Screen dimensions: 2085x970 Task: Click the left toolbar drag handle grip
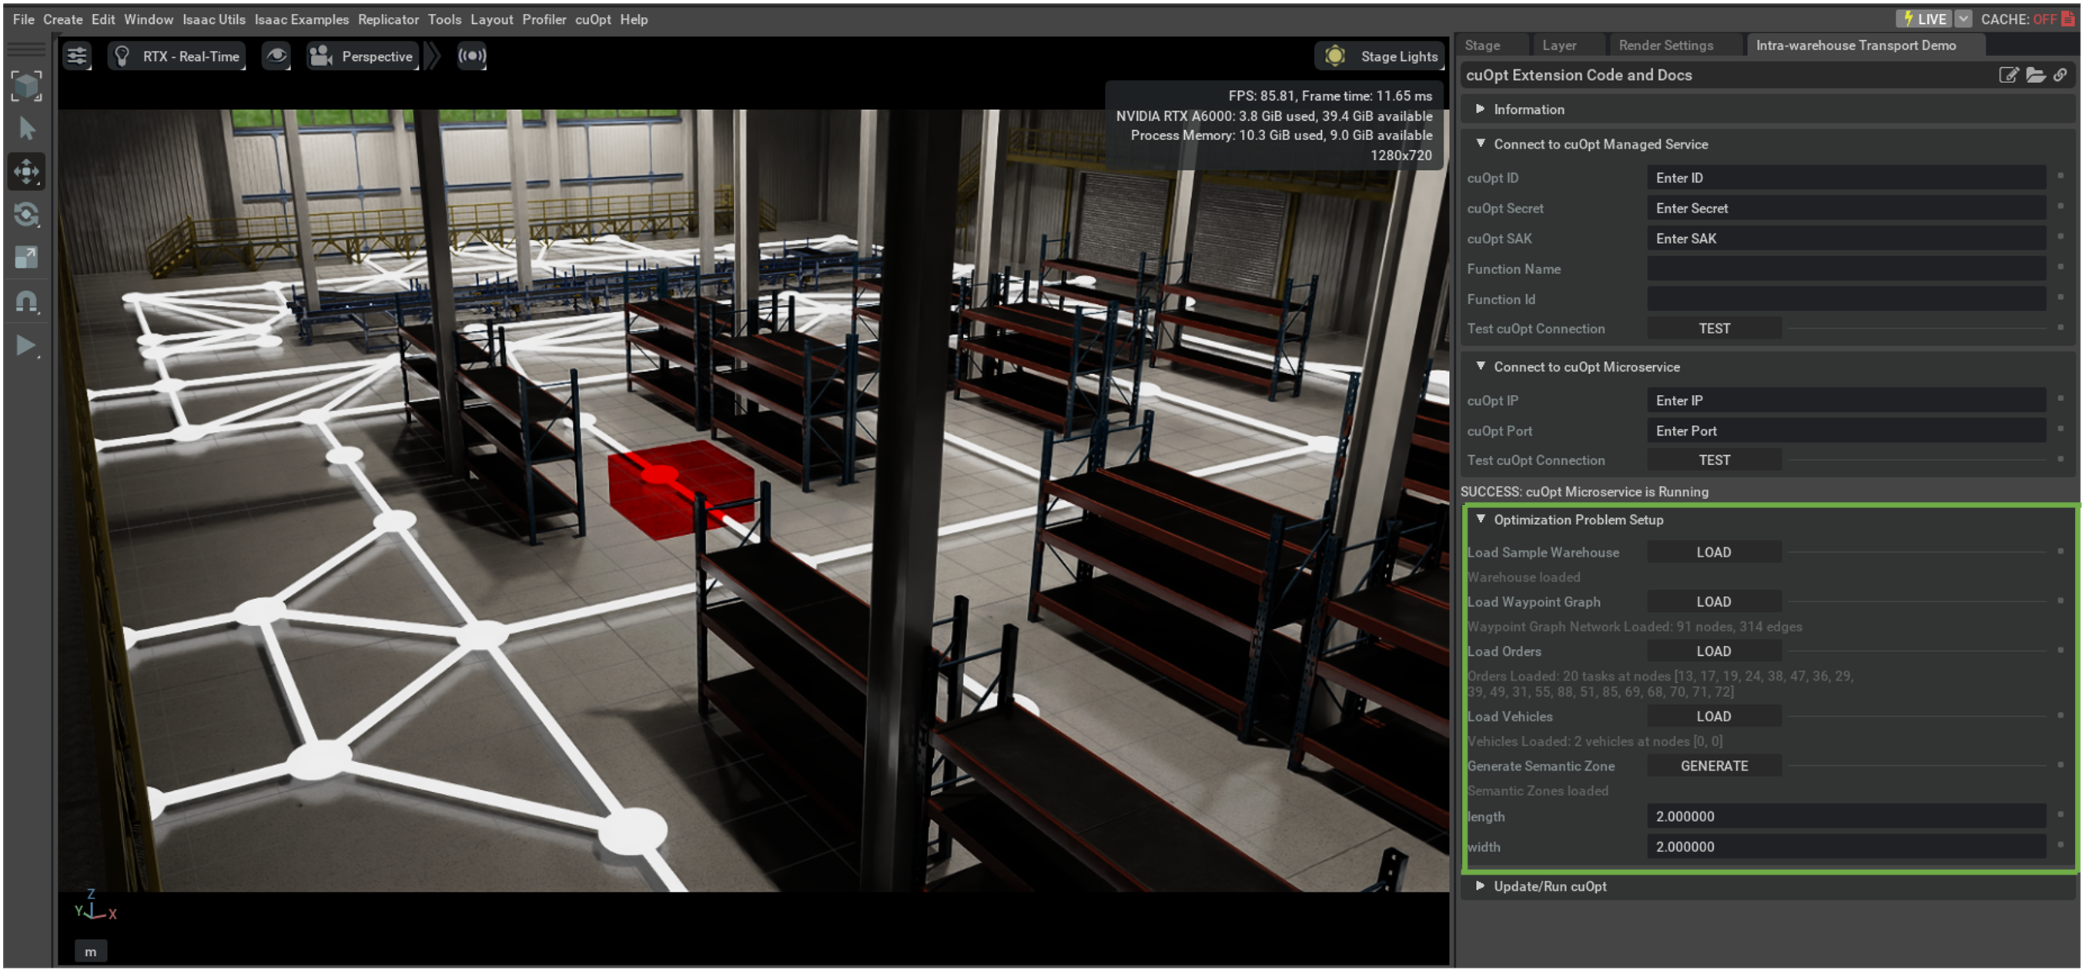[27, 48]
